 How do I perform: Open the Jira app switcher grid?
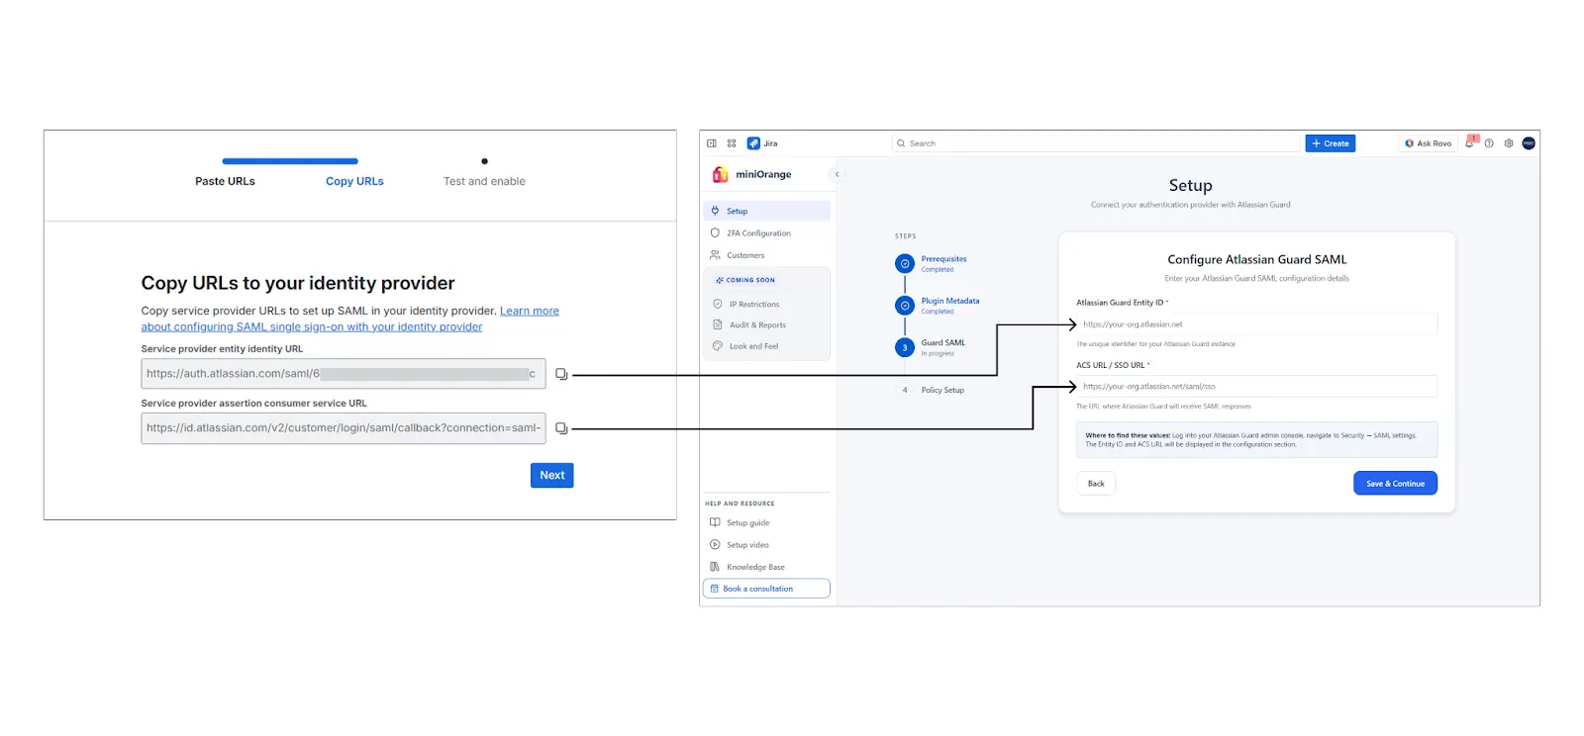click(x=732, y=143)
